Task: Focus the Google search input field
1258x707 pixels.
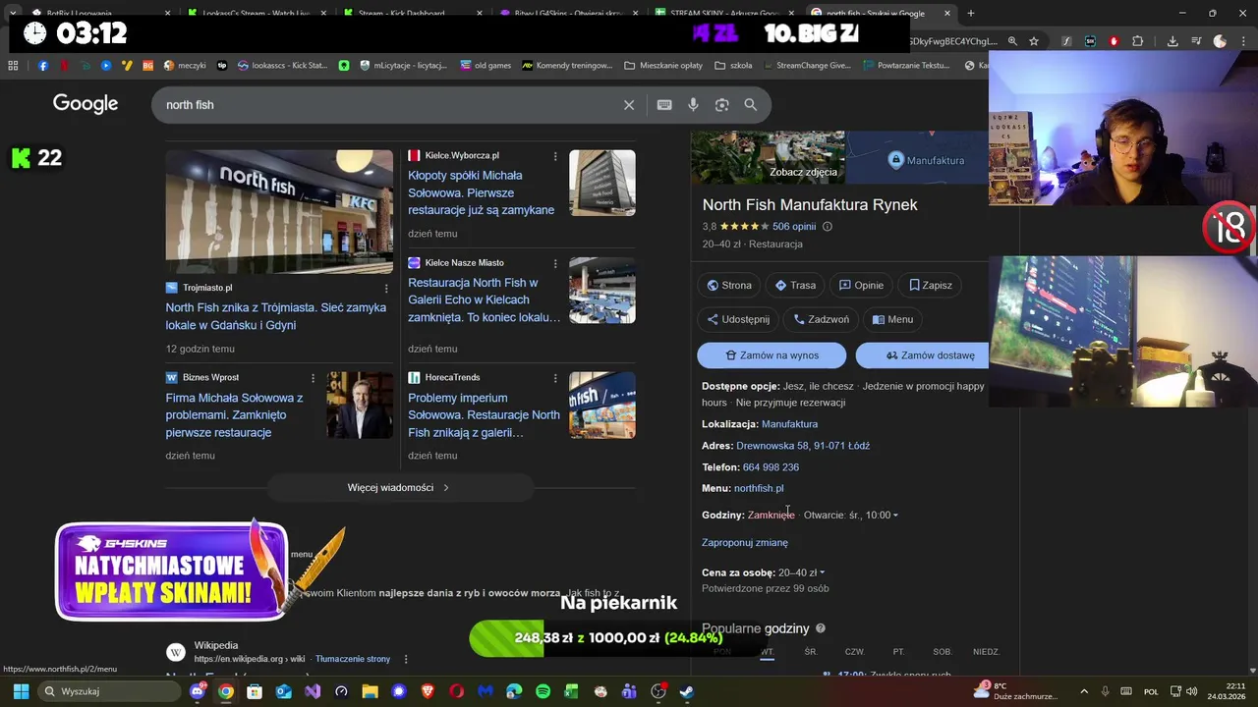Action: point(388,105)
